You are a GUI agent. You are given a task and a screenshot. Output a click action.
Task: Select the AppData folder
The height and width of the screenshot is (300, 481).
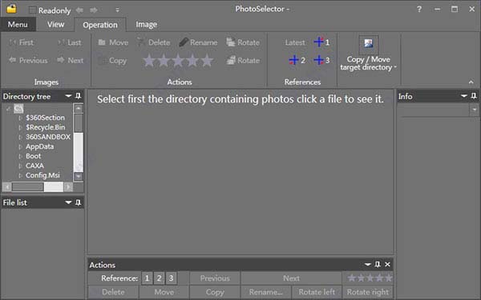39,146
